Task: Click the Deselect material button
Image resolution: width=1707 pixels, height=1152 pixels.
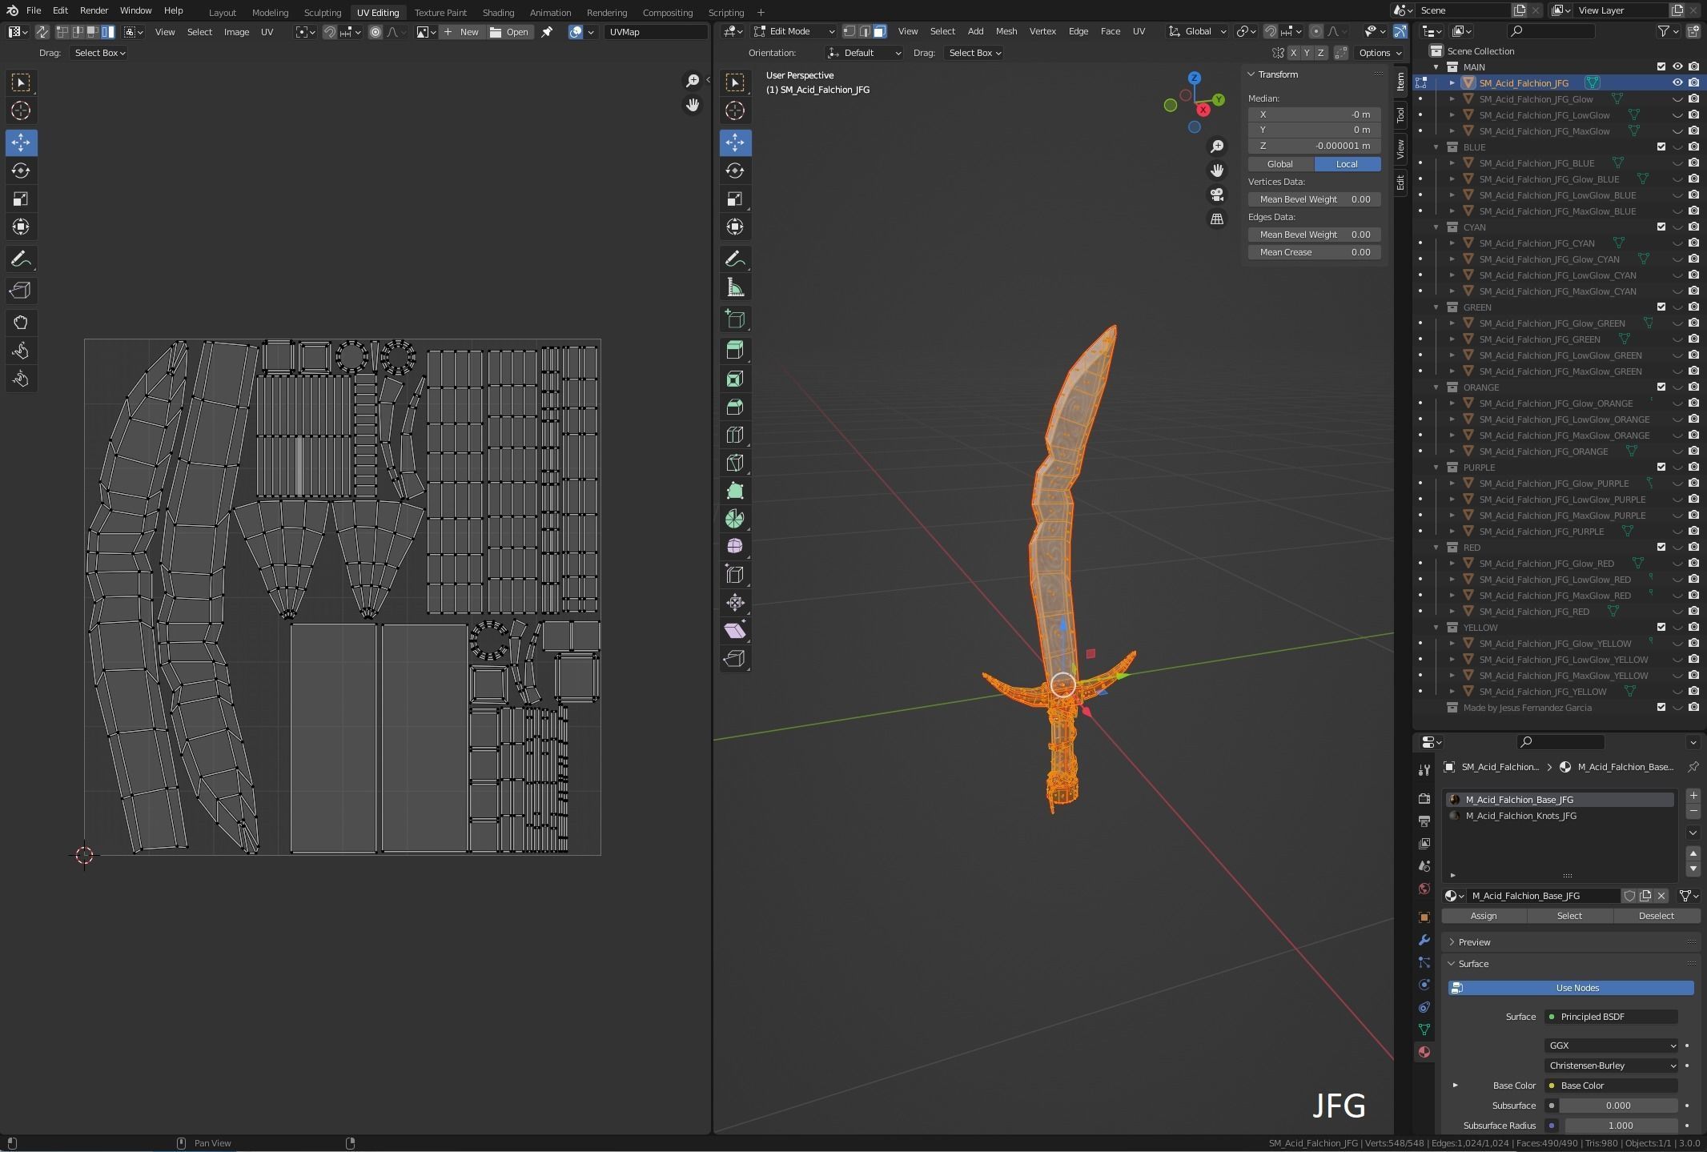Action: (x=1657, y=916)
